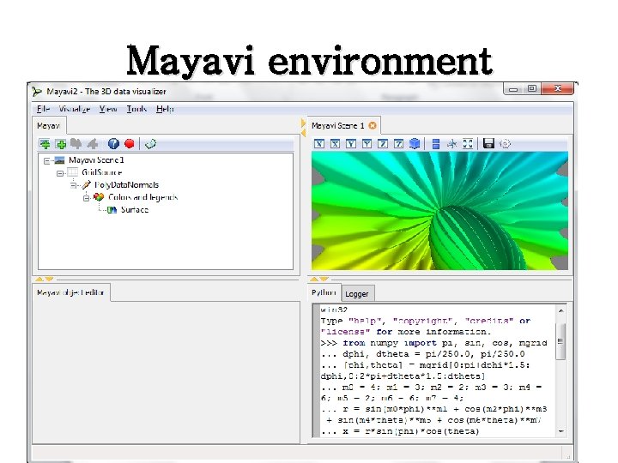Click down splitter arrow above object editor tab
Viewport: 618px width, 463px height.
pos(49,279)
